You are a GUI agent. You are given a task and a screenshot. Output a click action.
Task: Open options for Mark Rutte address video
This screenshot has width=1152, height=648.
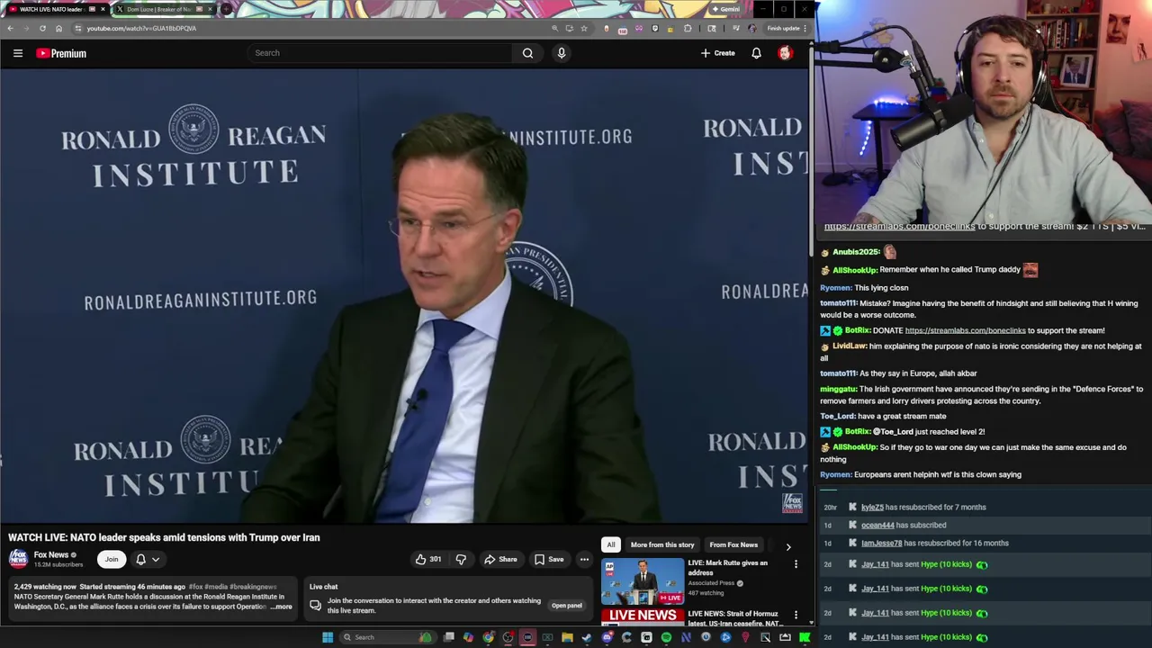[x=796, y=564]
